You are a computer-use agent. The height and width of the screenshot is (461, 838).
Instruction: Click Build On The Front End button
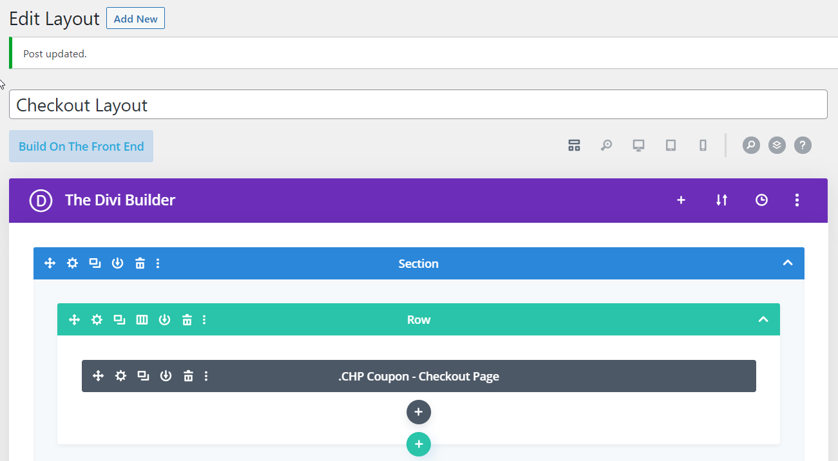pyautogui.click(x=81, y=146)
